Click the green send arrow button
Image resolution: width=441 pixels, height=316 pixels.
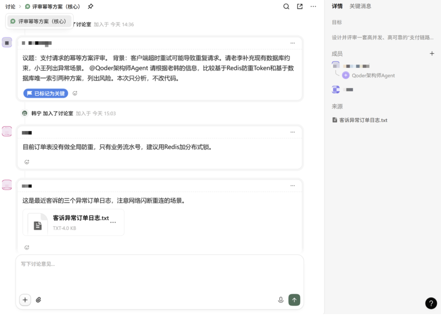point(294,300)
